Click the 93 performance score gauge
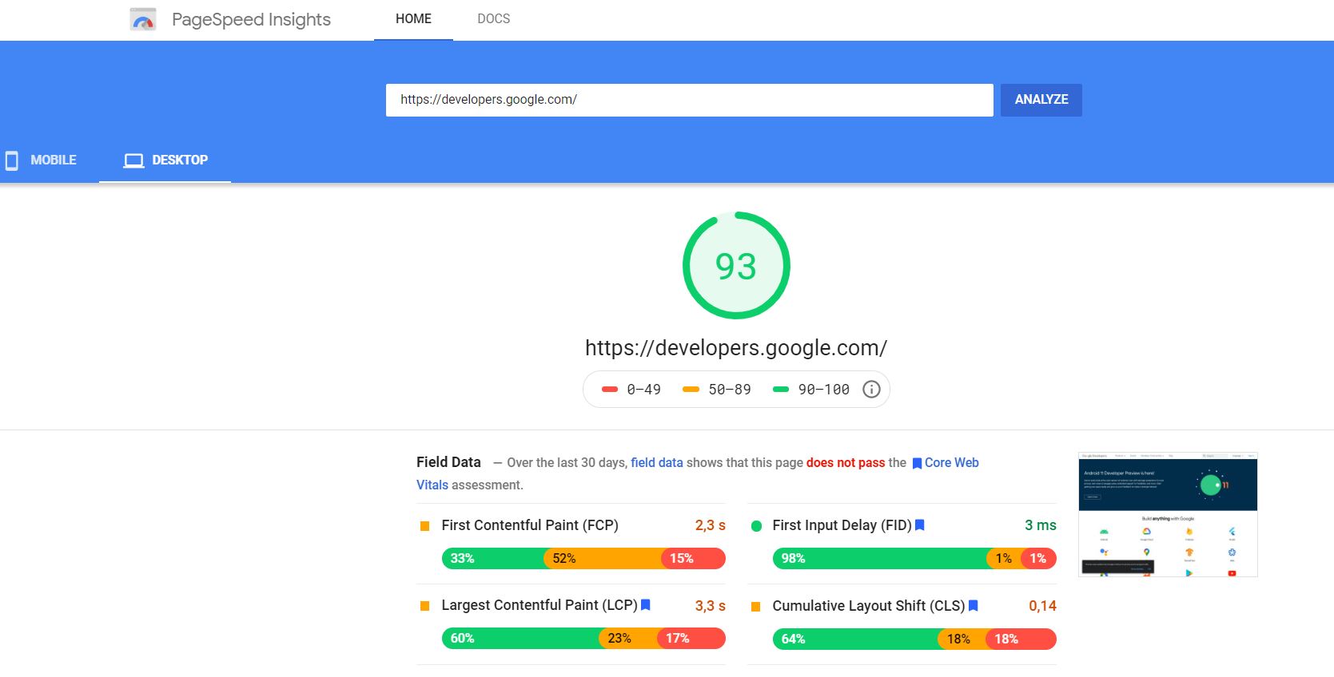 736,265
